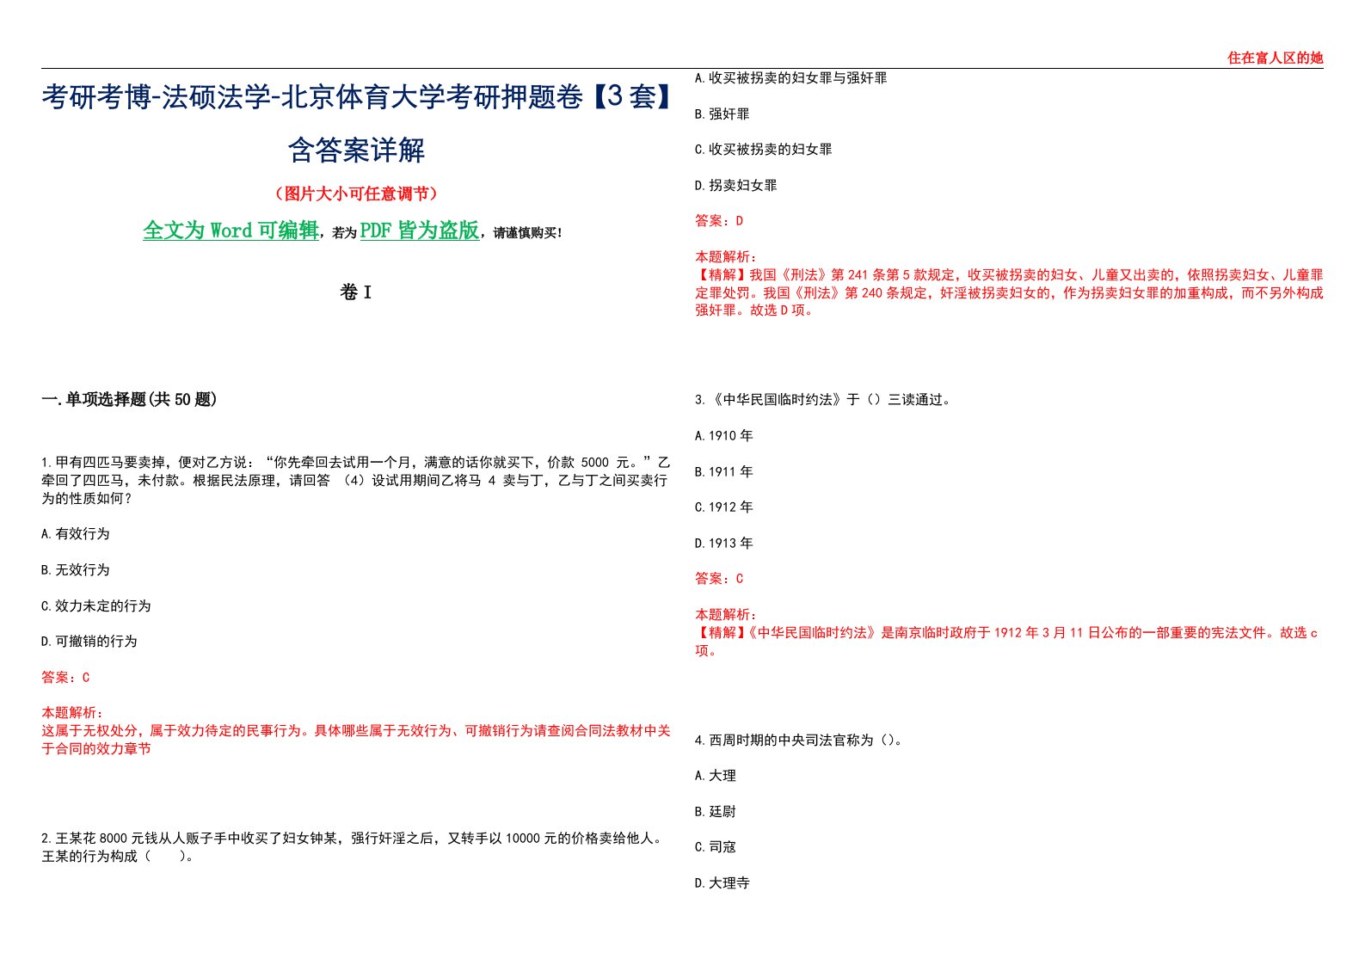Viewport: 1365px width, 965px height.
Task: Click the underlined text PDF皆为盗版
Action: click(419, 230)
